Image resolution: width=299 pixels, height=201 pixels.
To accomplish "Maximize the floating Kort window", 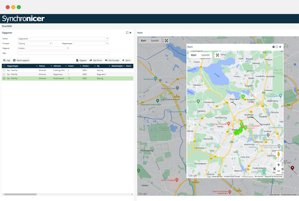I will (277, 47).
